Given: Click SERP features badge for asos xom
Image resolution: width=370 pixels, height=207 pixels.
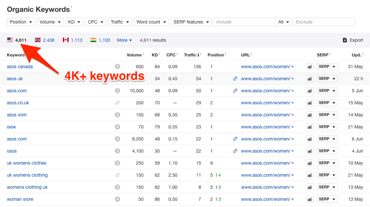Looking at the screenshot, I should [x=117, y=115].
